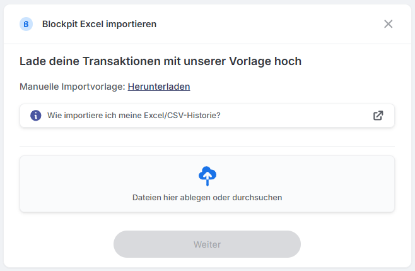Open the external link arrow icon
This screenshot has width=415, height=271.
coord(378,116)
